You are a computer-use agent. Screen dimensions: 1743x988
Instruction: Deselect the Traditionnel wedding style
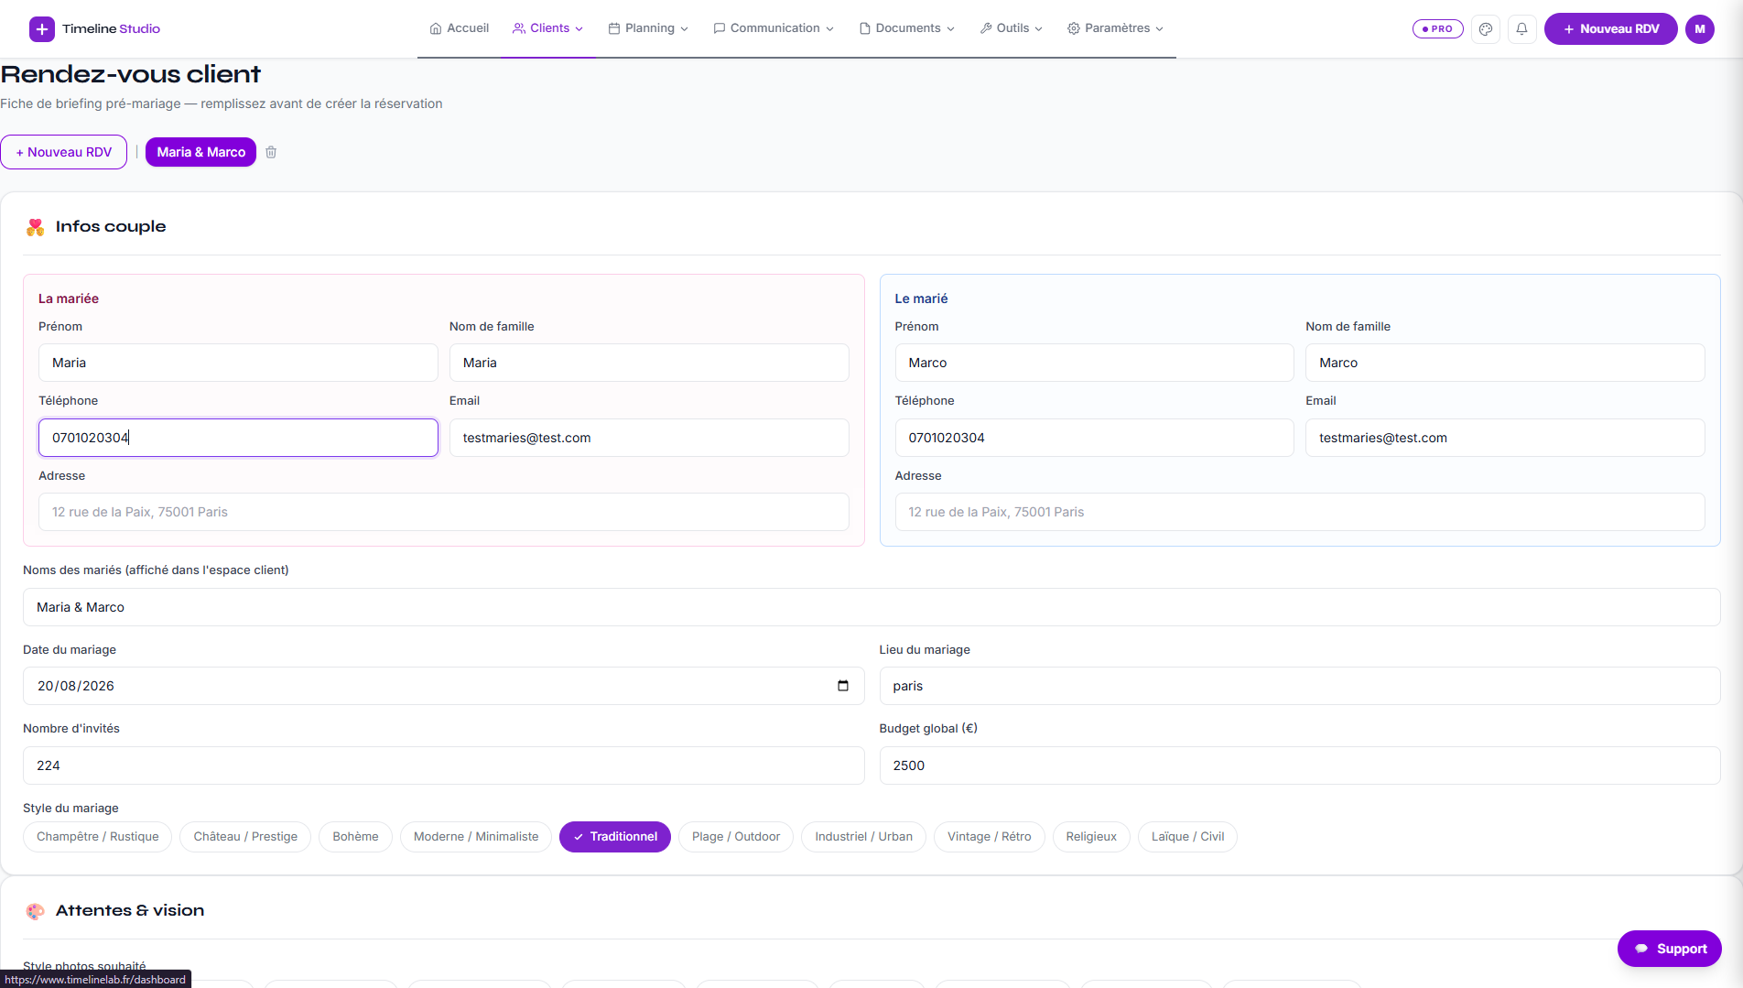pos(615,836)
